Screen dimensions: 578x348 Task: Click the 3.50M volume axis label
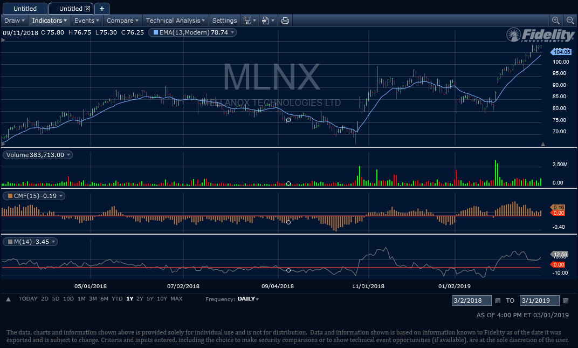[560, 165]
